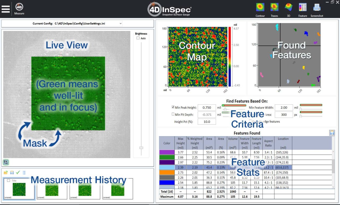The height and width of the screenshot is (205, 340).
Task: Open the Current Config dropdown
Action: [121, 23]
